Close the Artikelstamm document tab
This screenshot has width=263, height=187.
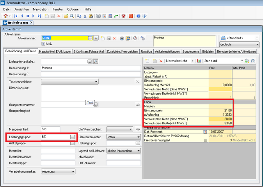coord(31,23)
